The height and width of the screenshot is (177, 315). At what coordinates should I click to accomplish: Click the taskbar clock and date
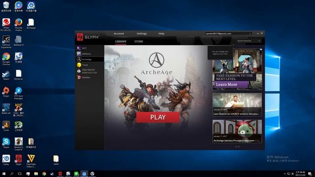click(x=300, y=174)
